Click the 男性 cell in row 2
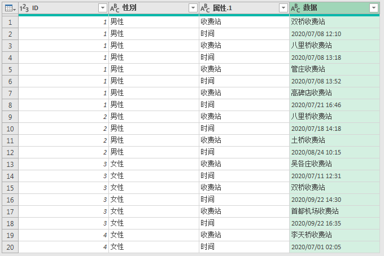The image size is (384, 256). click(x=154, y=34)
